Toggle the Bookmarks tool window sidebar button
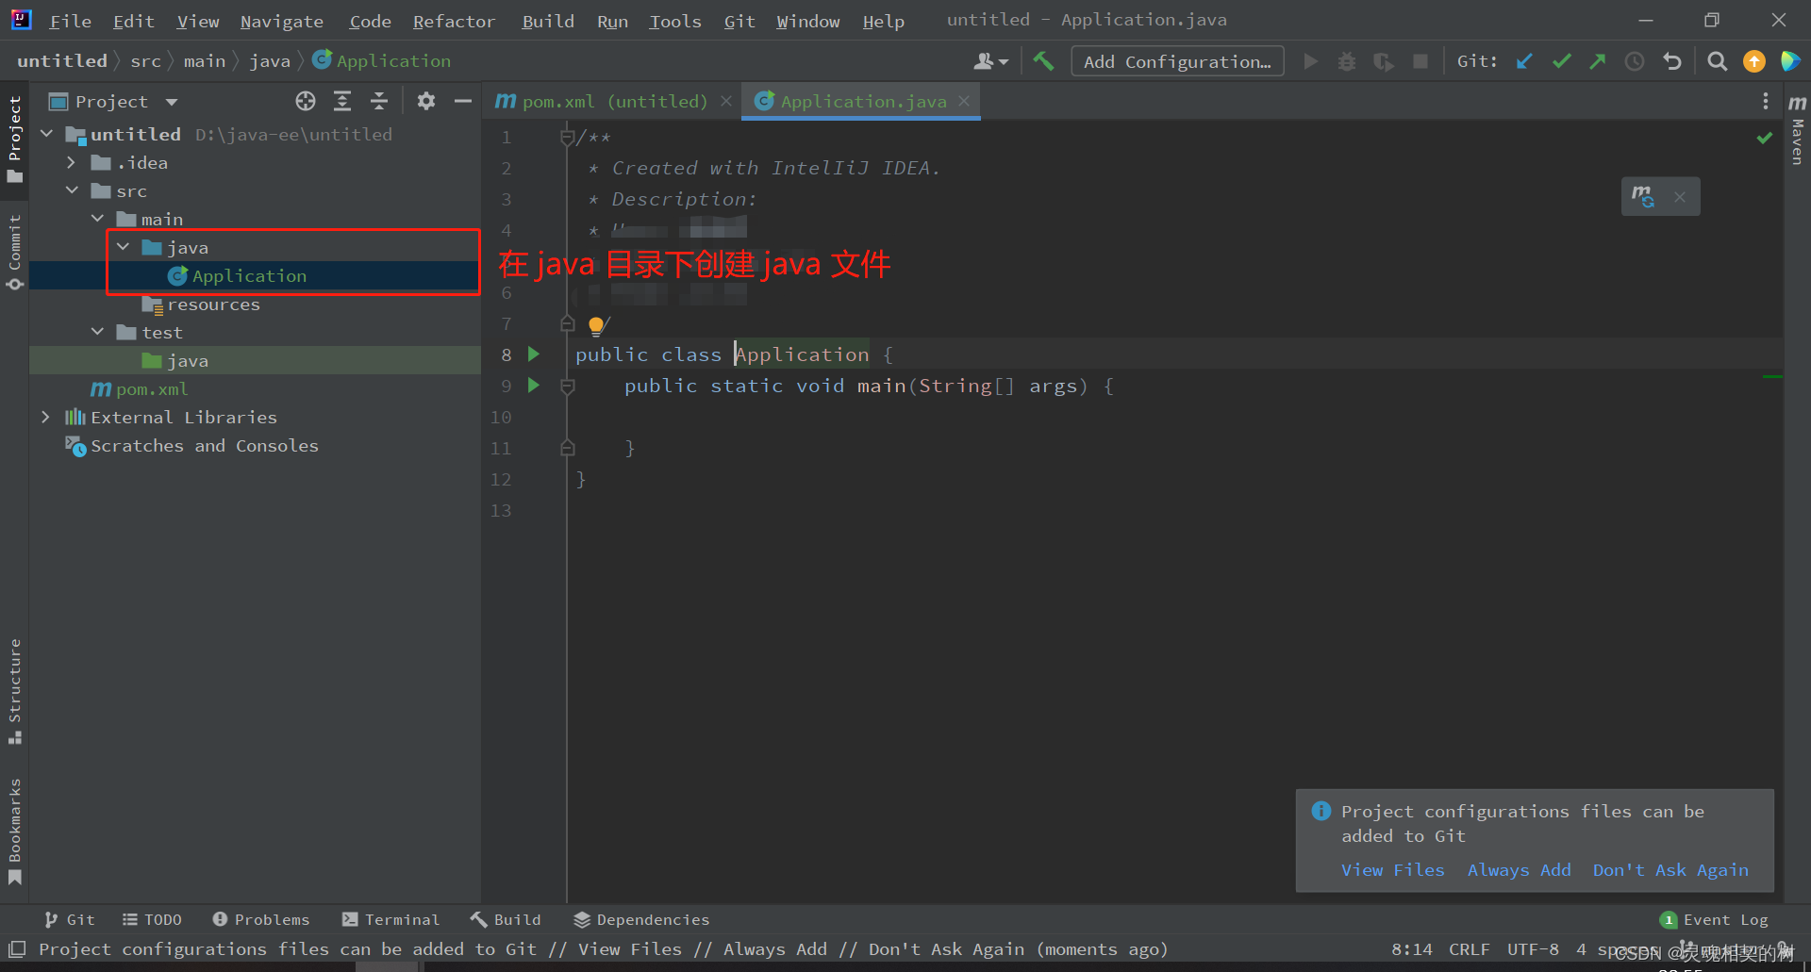Viewport: 1811px width, 972px height. pos(14,832)
